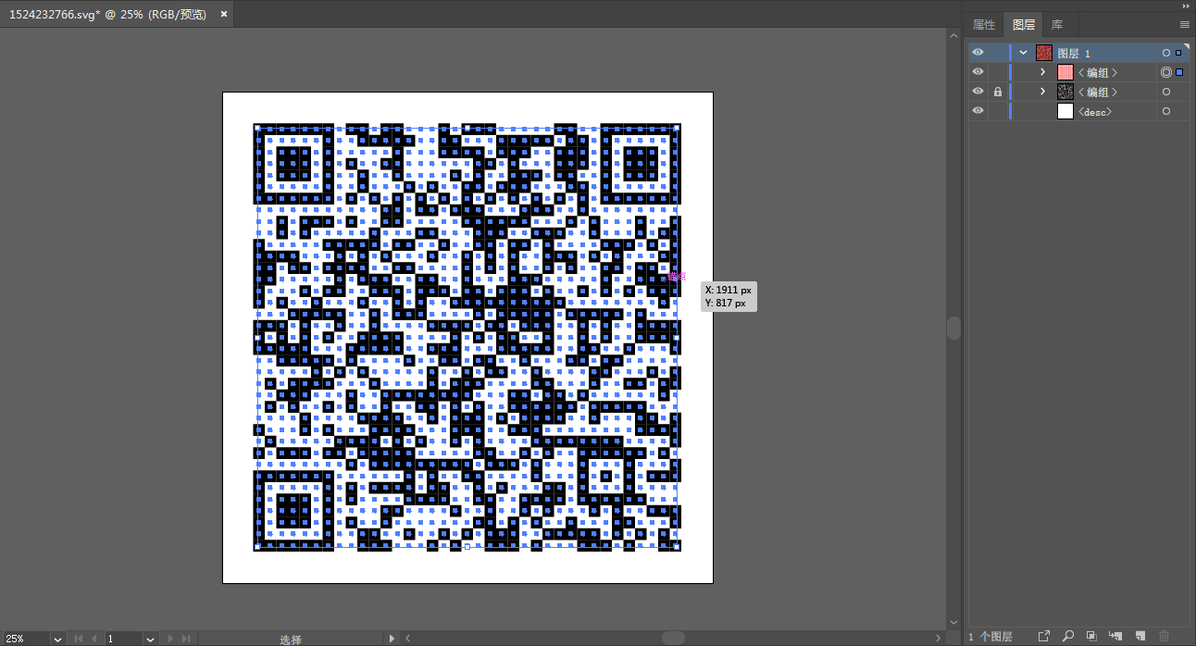This screenshot has height=646, width=1196.
Task: Switch to the 图层 tab
Action: coord(1024,25)
